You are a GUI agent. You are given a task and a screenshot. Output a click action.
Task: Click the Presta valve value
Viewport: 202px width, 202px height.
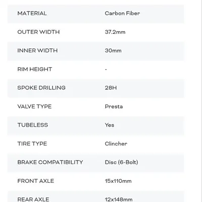tap(114, 107)
